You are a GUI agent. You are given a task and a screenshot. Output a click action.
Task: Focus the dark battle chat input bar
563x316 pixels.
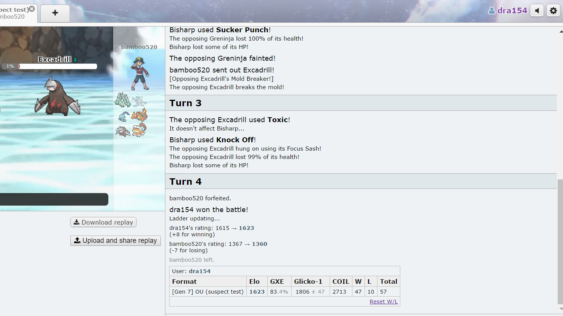[54, 200]
